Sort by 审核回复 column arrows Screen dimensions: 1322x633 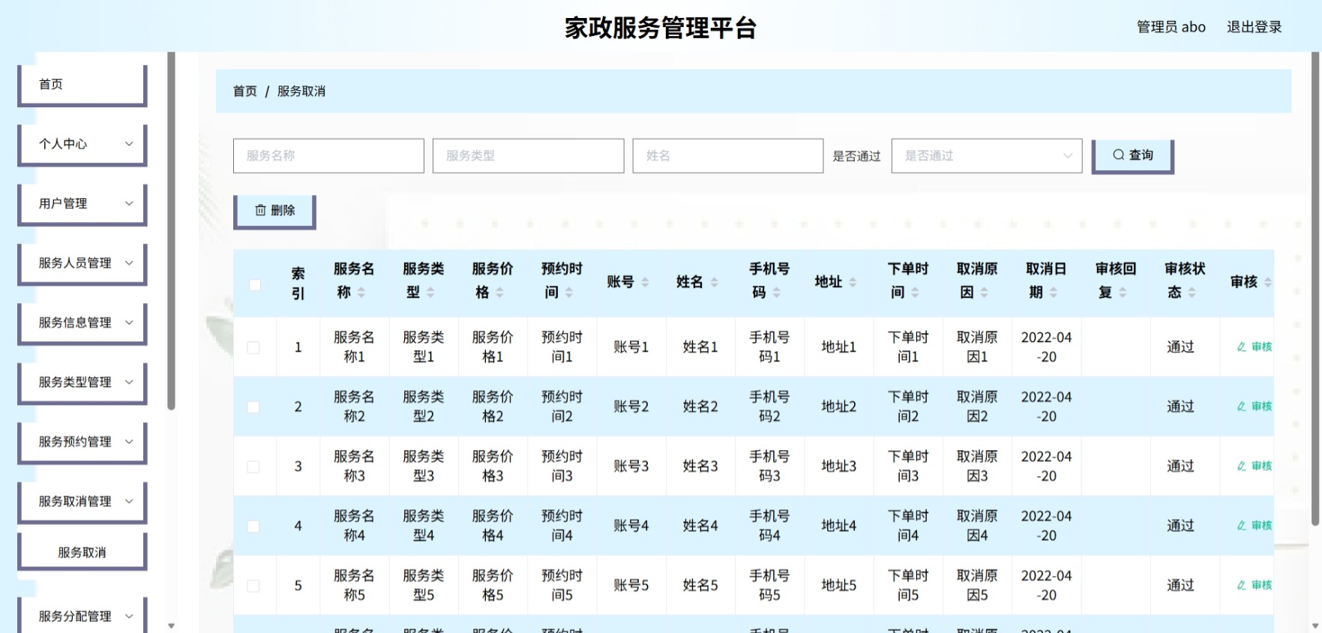point(1123,292)
